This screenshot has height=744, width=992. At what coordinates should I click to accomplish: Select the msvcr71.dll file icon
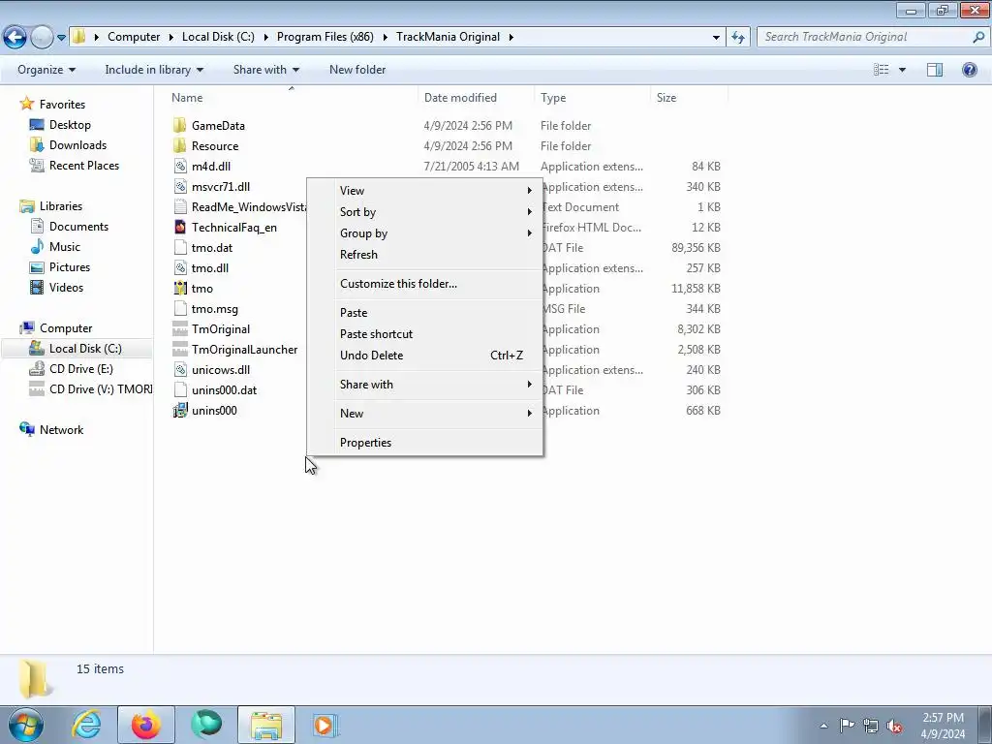[x=180, y=187]
